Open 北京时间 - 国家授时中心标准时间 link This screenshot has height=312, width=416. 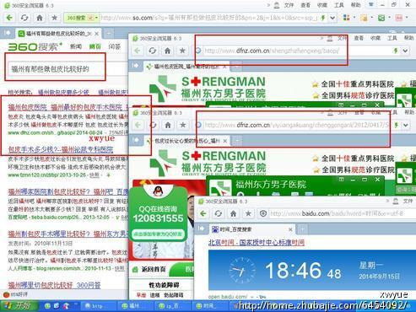(x=257, y=243)
